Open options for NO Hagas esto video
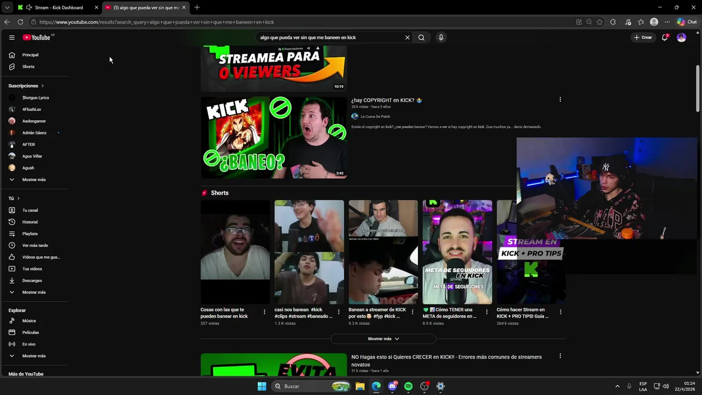Image resolution: width=702 pixels, height=395 pixels. tap(560, 356)
